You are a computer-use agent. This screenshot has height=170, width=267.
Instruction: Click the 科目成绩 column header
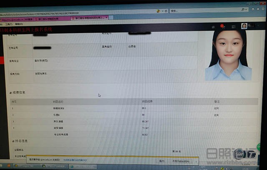click(147, 101)
